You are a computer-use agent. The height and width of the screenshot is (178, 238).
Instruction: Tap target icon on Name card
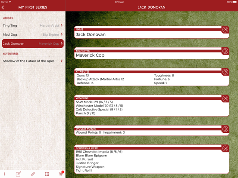(225, 30)
